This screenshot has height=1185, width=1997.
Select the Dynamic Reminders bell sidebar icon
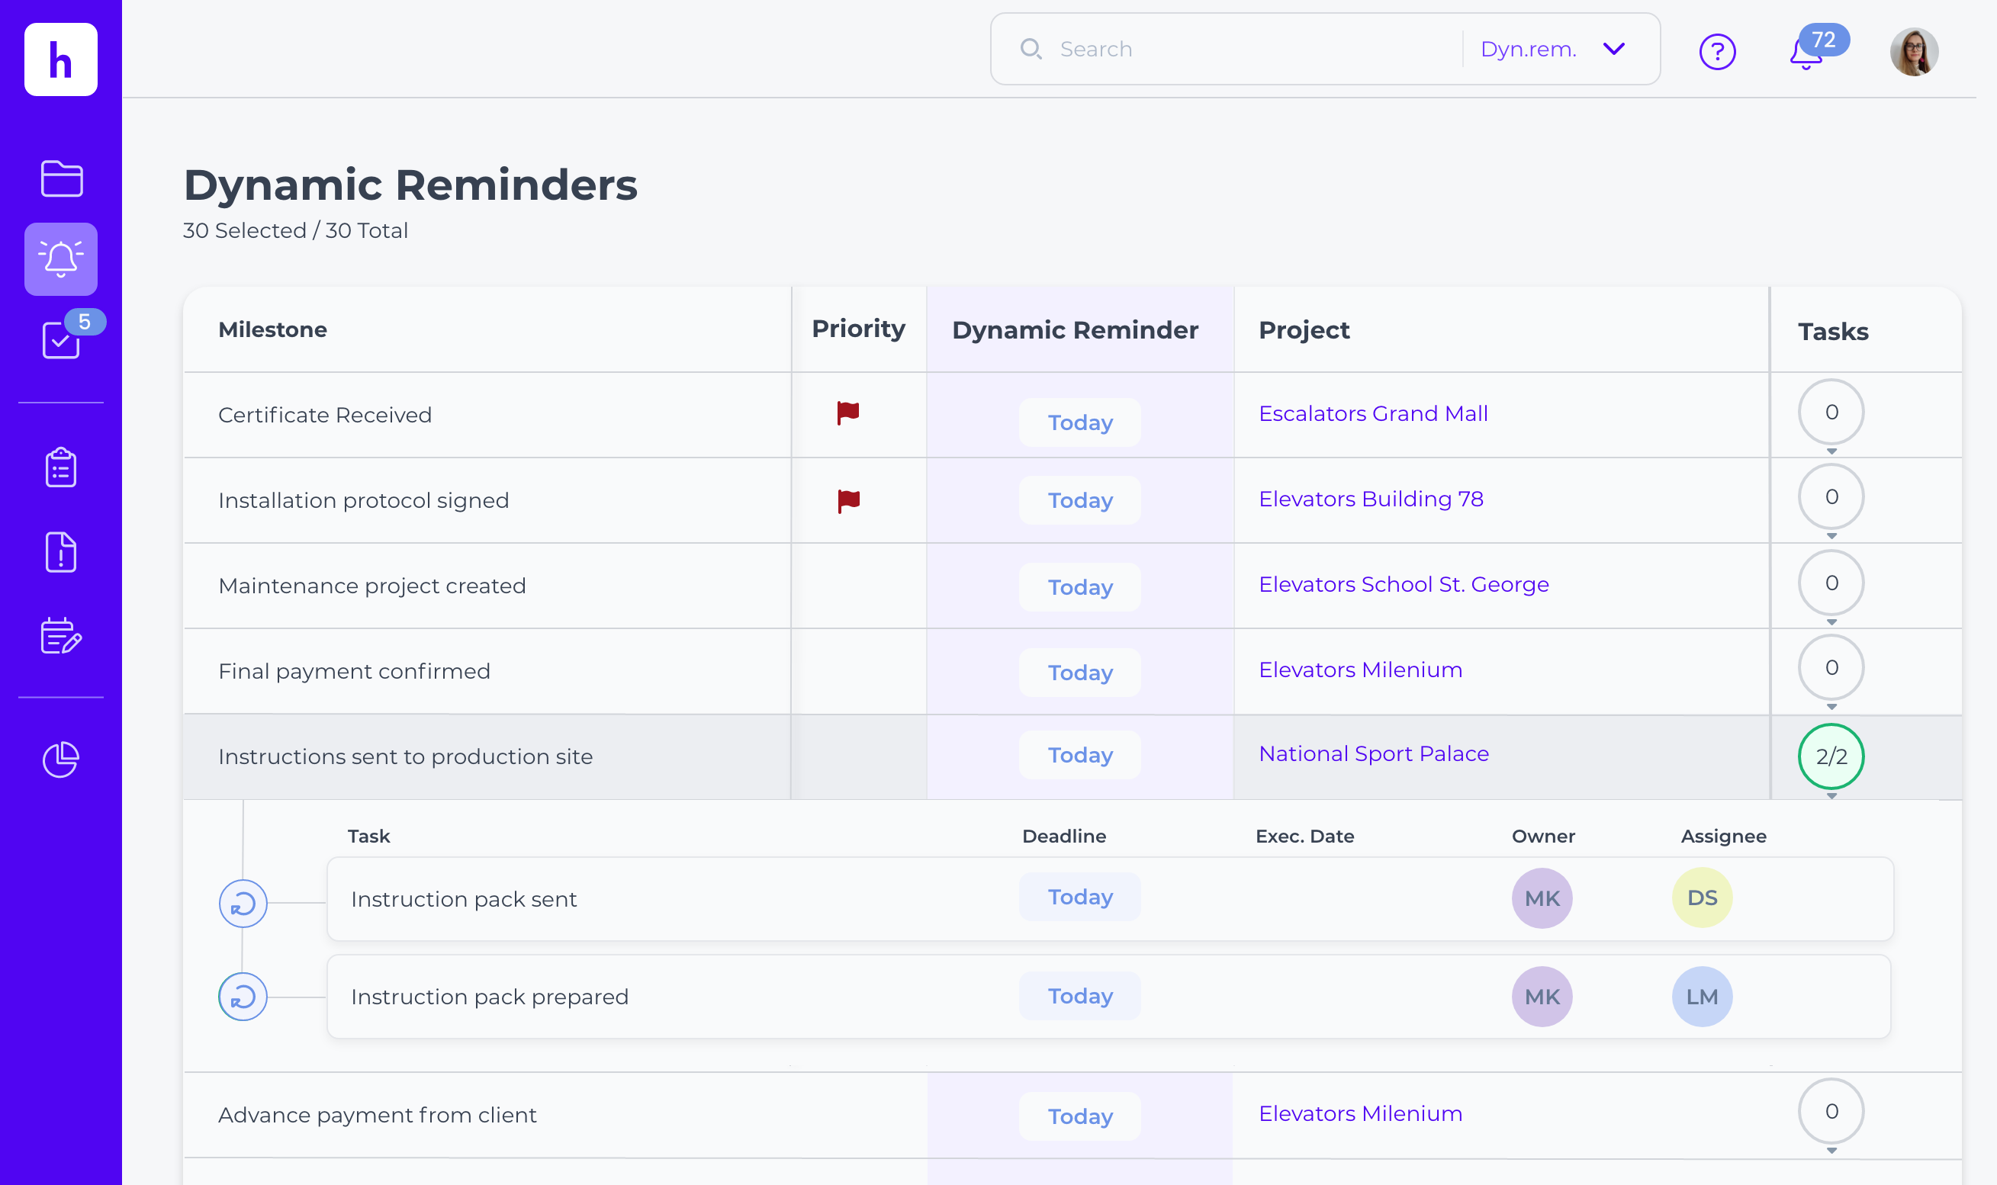tap(62, 259)
